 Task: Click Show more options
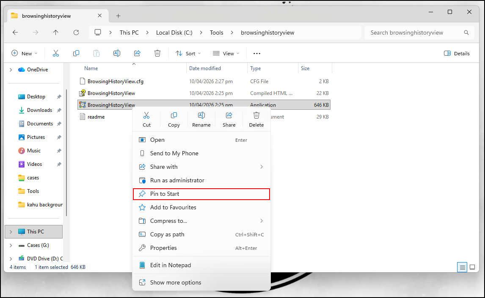201,282
